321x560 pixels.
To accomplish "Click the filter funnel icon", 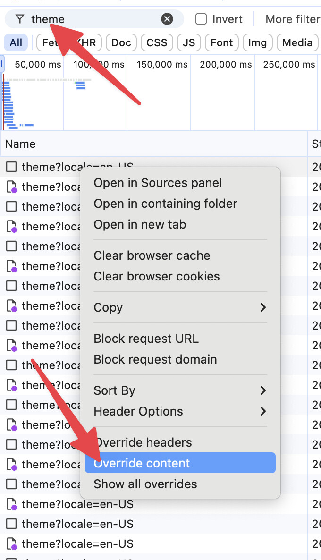I will pyautogui.click(x=19, y=19).
